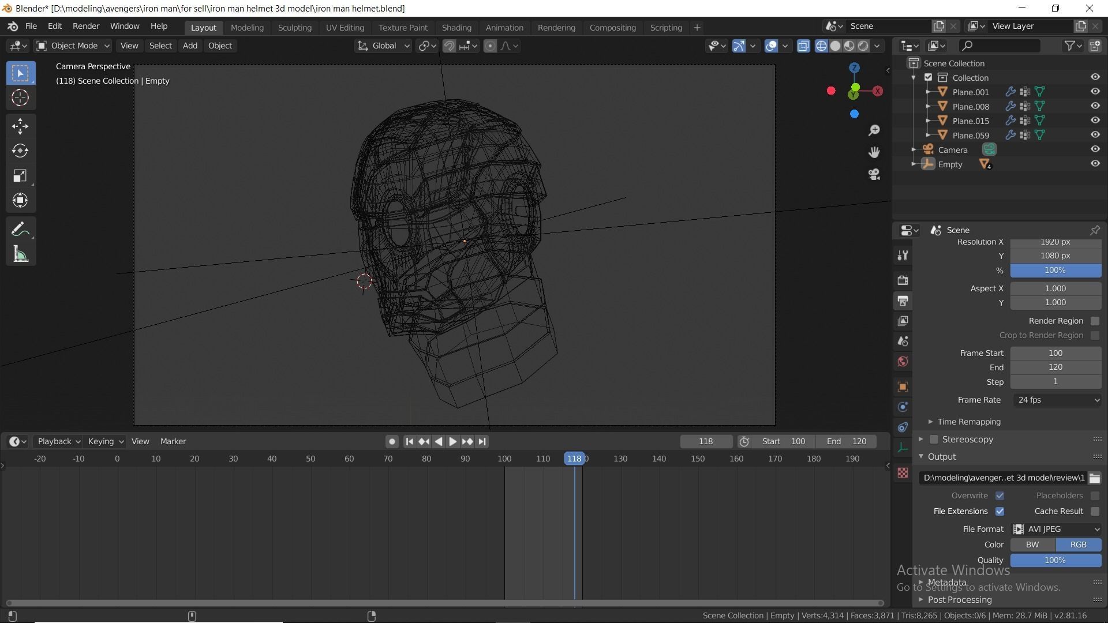Open the Object Constraints properties tab

pyautogui.click(x=903, y=427)
